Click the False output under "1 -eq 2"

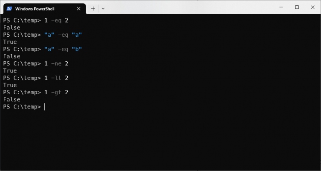coord(12,28)
